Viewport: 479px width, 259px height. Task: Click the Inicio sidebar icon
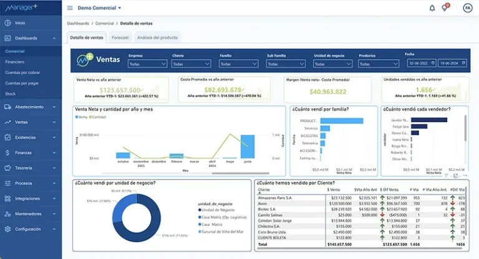click(7, 23)
